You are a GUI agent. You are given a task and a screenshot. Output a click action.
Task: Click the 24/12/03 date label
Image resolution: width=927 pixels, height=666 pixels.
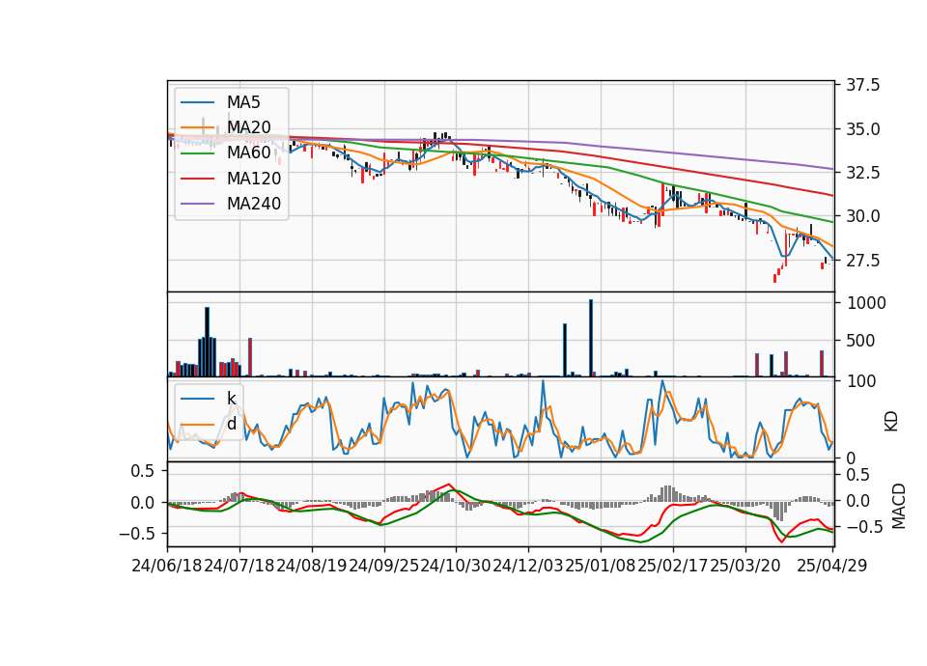(528, 566)
